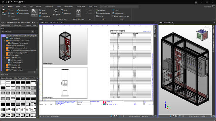Image resolution: width=216 pixels, height=121 pixels.
Task: Click the In table edit icon
Action: point(97,16)
